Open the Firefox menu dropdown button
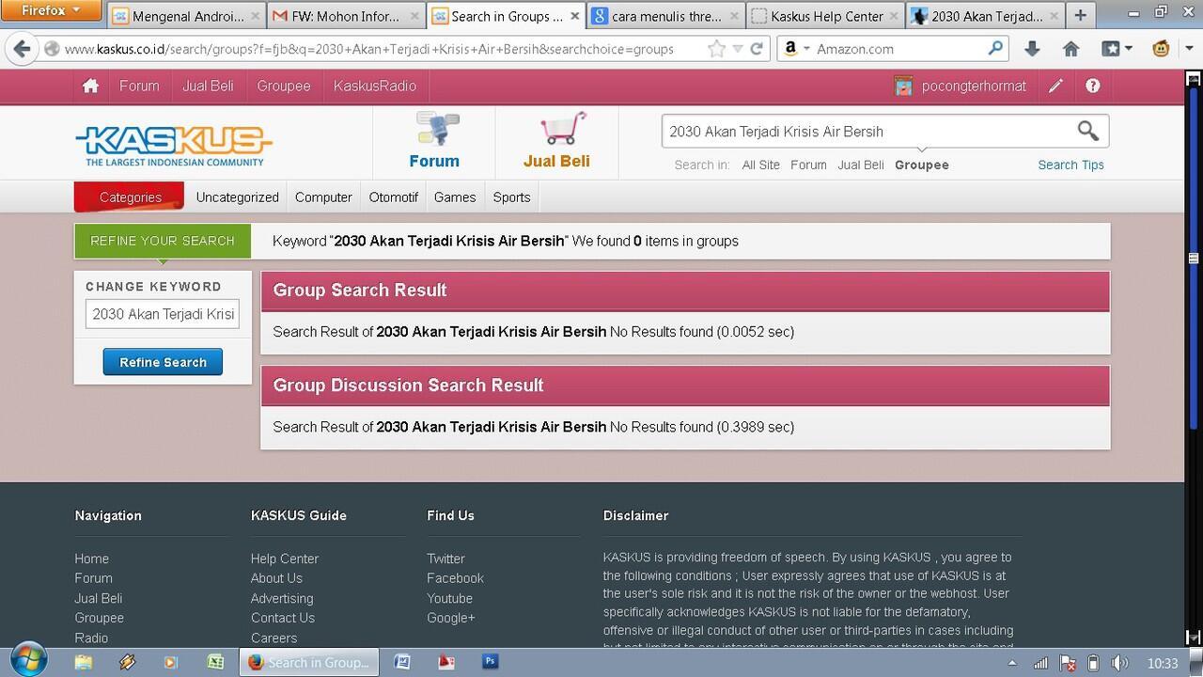1203x677 pixels. [x=51, y=10]
